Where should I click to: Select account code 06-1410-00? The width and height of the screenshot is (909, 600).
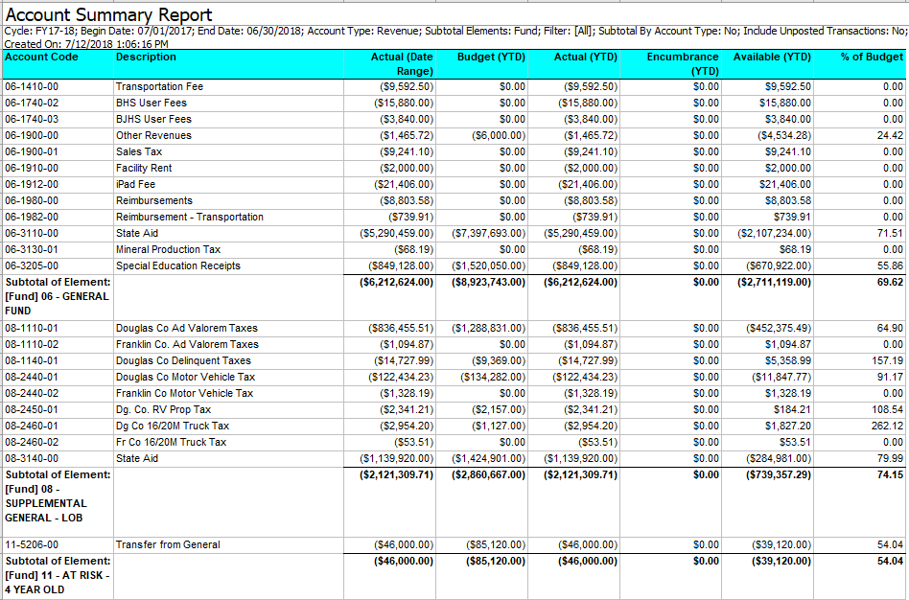(32, 86)
